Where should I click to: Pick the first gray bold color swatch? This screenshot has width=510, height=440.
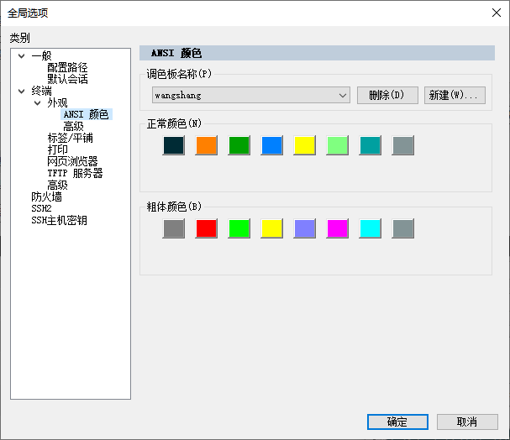tap(174, 228)
